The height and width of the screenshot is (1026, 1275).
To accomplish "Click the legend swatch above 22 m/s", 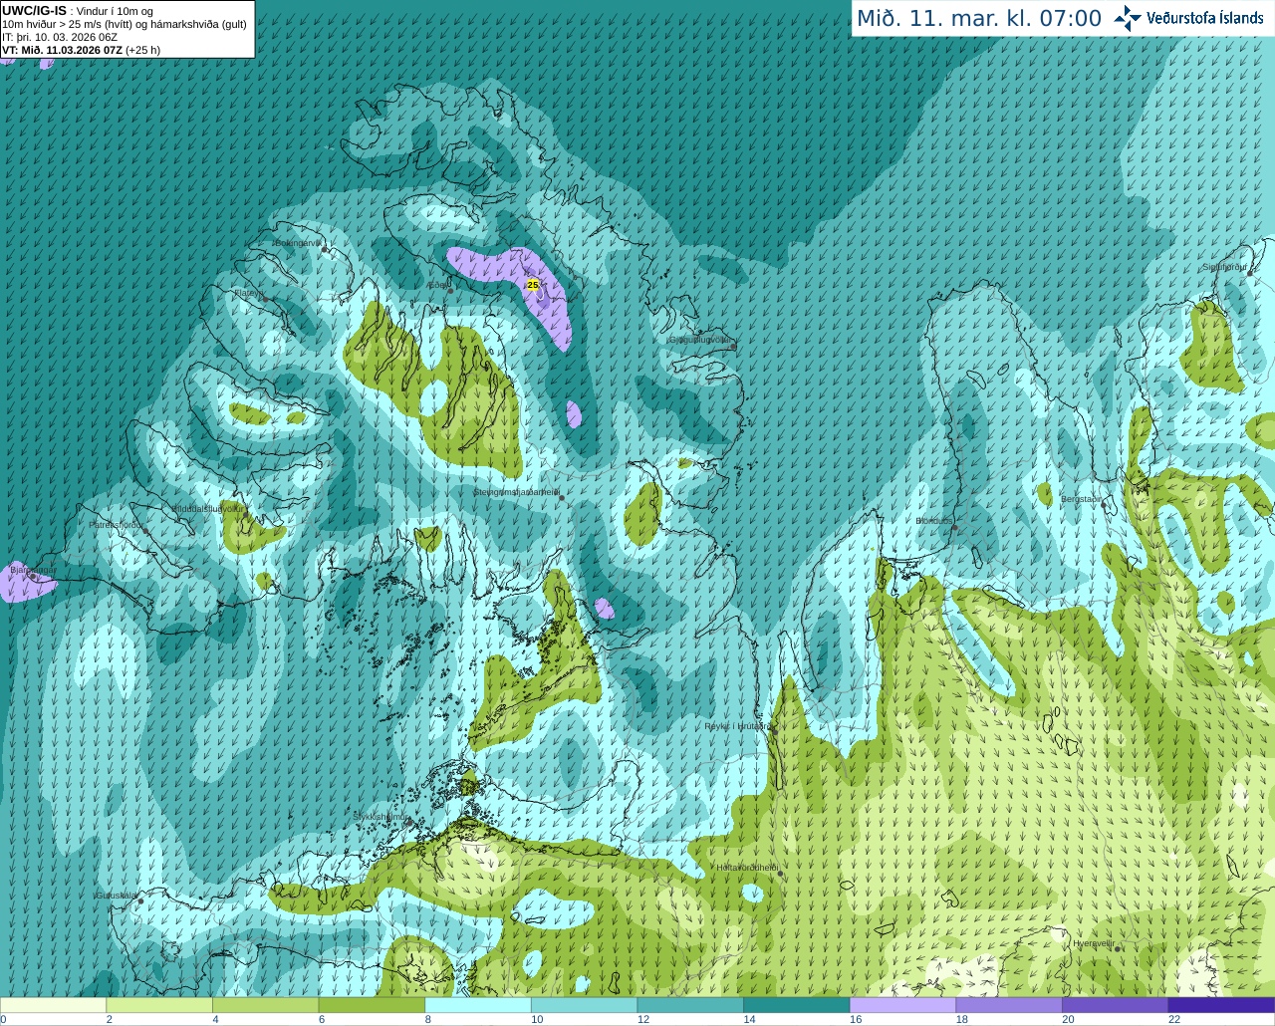I will 1221,1005.
